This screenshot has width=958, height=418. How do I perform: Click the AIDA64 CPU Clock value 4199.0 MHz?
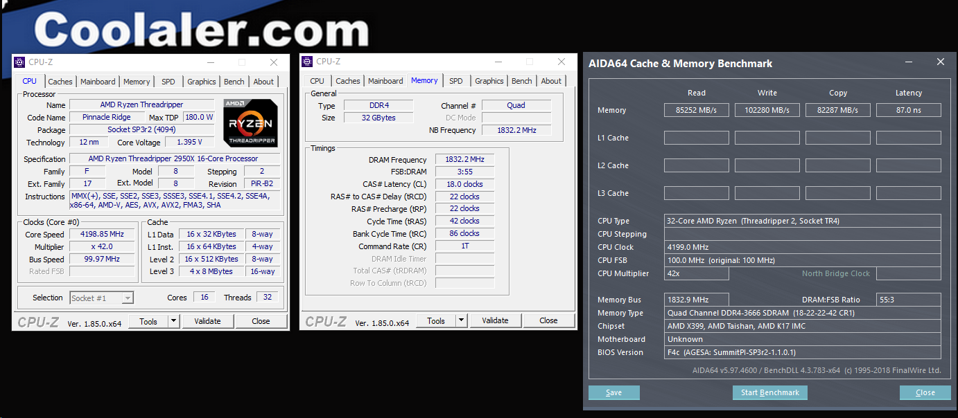coord(803,247)
